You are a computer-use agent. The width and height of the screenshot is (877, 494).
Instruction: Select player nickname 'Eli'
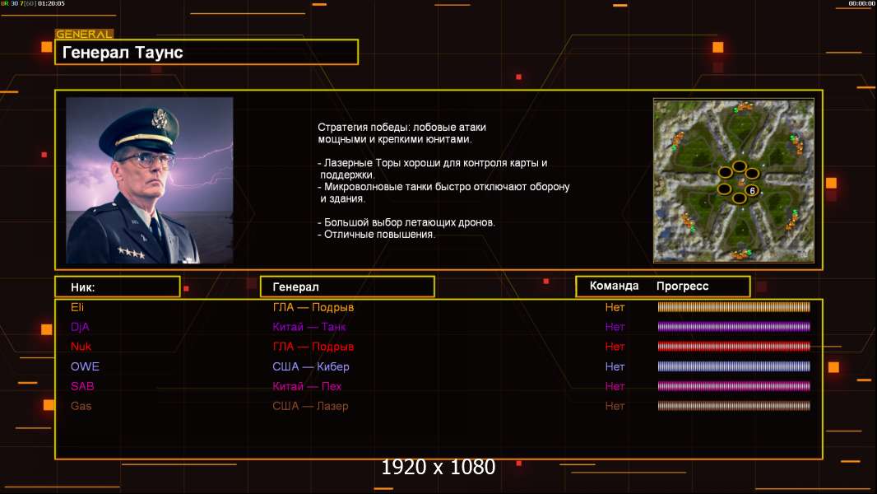(77, 307)
